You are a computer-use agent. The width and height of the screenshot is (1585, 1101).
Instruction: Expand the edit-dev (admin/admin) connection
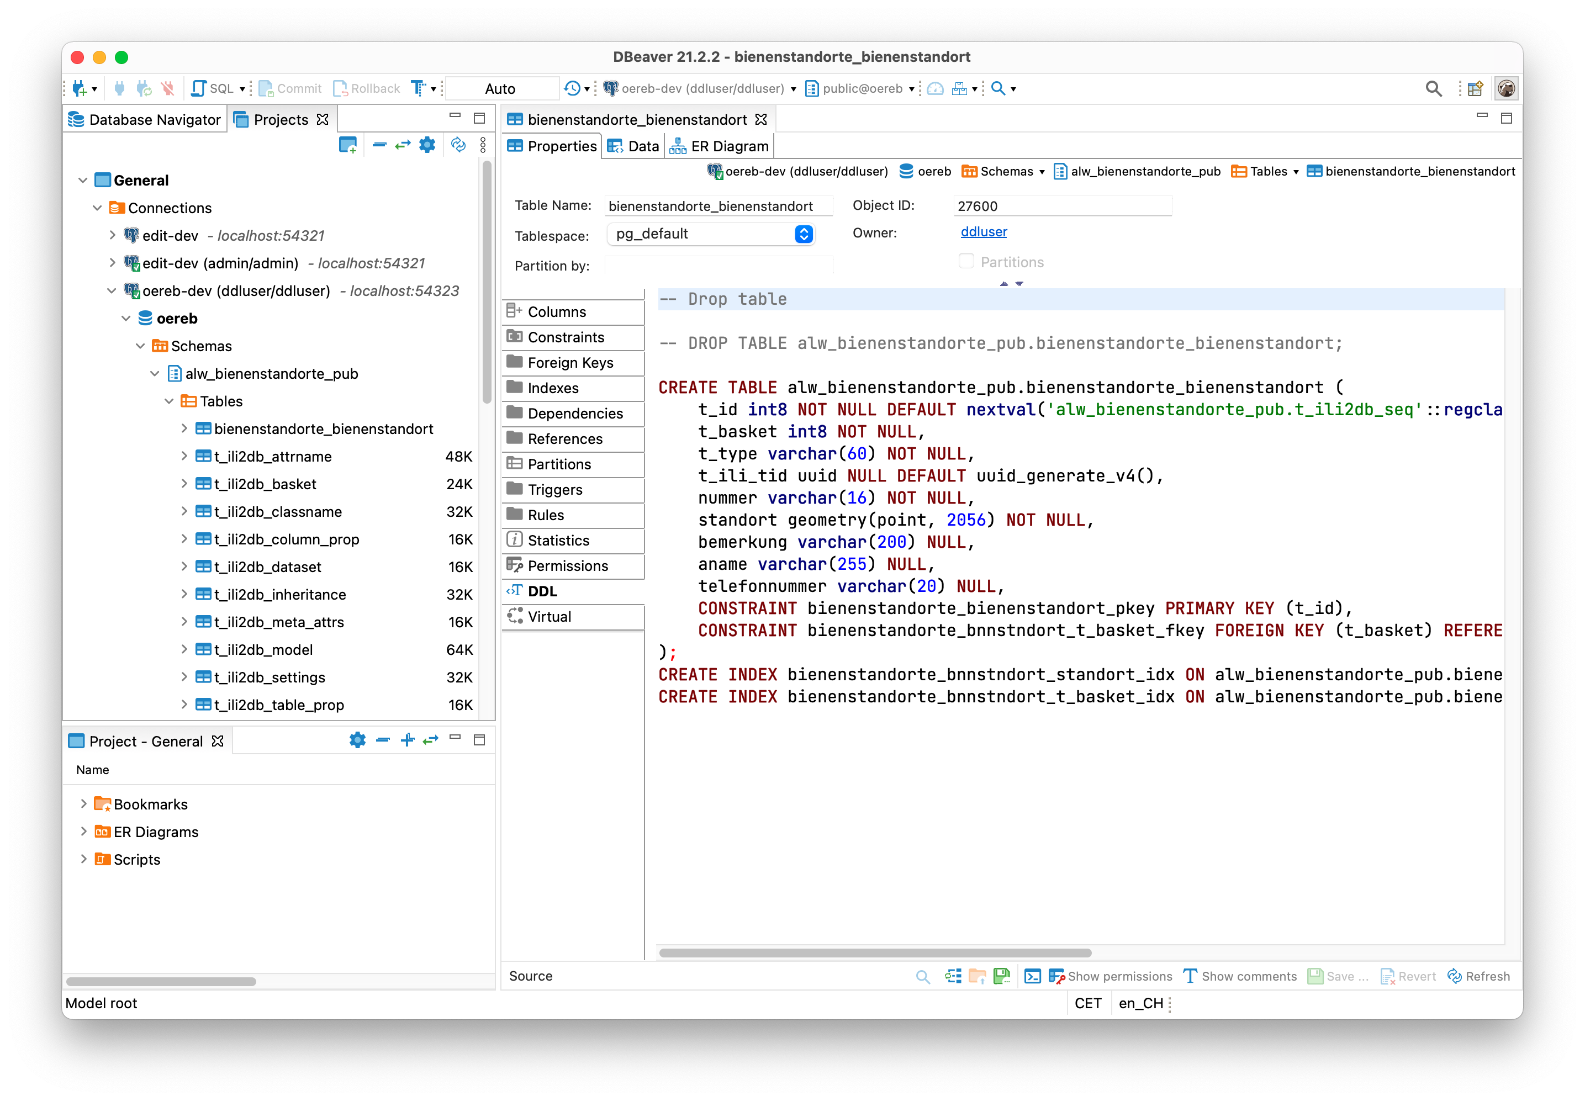(x=112, y=263)
